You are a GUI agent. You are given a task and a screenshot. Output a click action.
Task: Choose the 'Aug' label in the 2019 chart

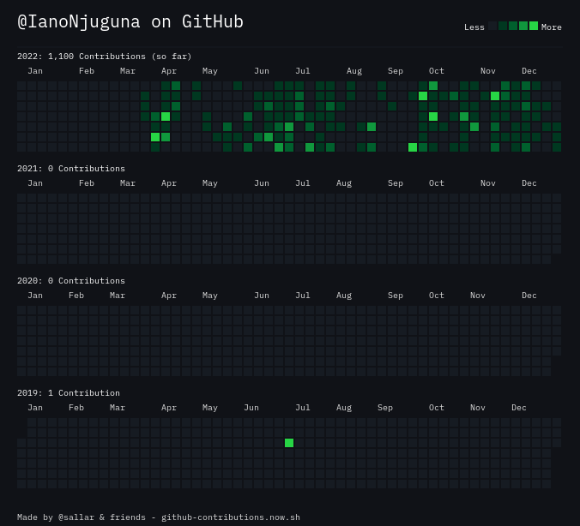(x=344, y=408)
